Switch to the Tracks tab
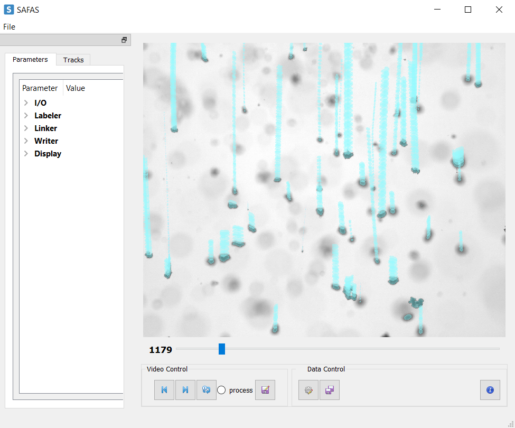The width and height of the screenshot is (515, 428). (x=73, y=60)
